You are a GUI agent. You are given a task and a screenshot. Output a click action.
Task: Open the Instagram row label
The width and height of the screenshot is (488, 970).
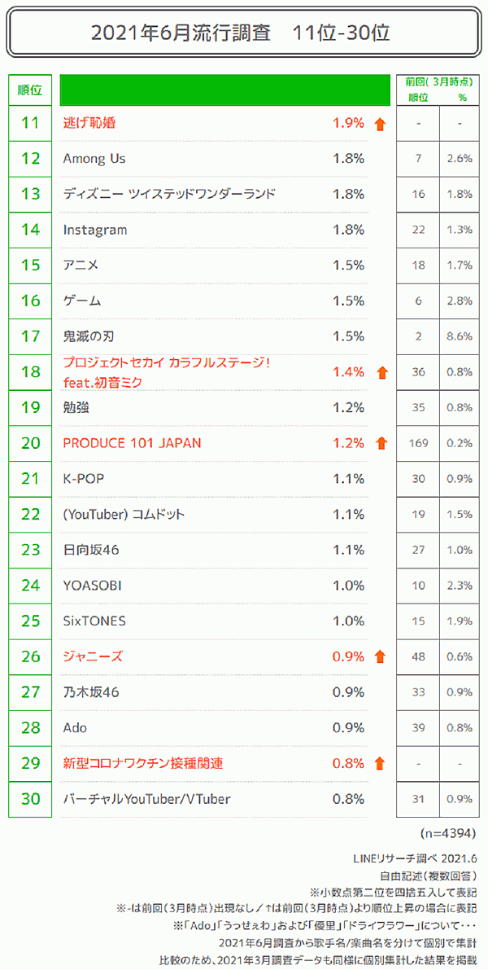pos(95,230)
